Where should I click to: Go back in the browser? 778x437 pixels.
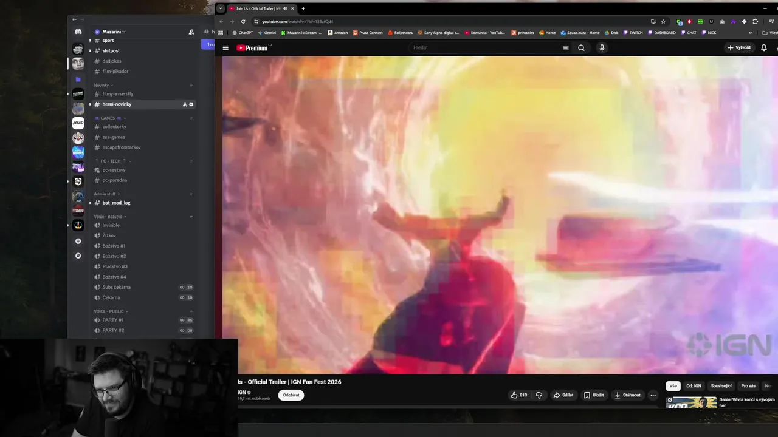(221, 21)
